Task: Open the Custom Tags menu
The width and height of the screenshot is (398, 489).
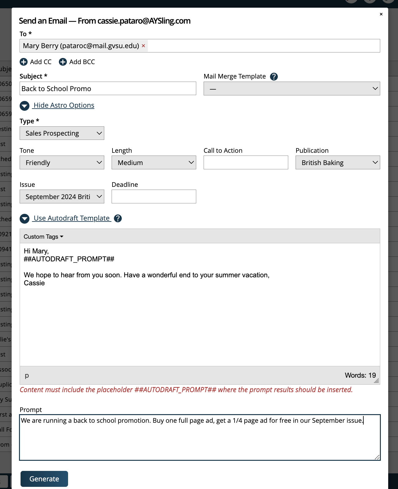Action: tap(44, 237)
